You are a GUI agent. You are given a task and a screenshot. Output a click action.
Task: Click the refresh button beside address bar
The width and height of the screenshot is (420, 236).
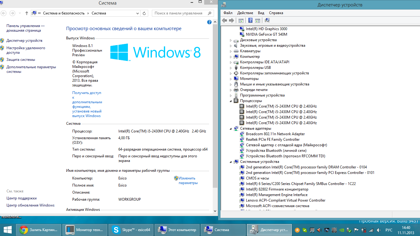[145, 13]
